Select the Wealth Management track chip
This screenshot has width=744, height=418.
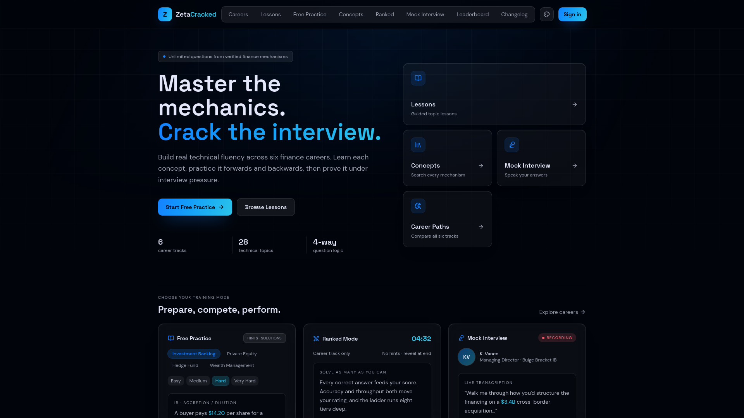pos(232,365)
